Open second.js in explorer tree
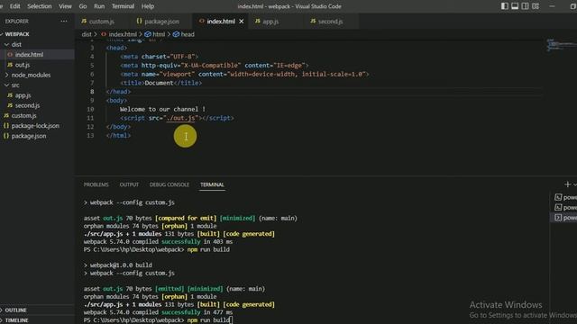577x324 pixels. (x=27, y=105)
